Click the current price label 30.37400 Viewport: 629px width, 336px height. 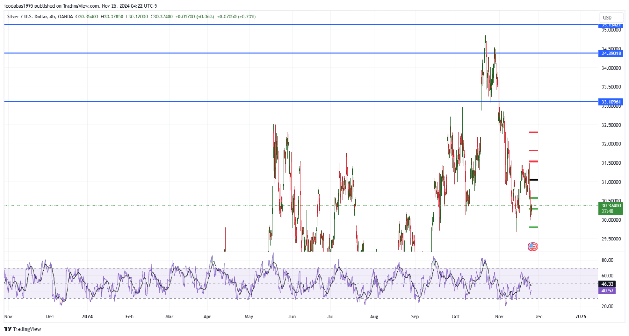point(611,206)
